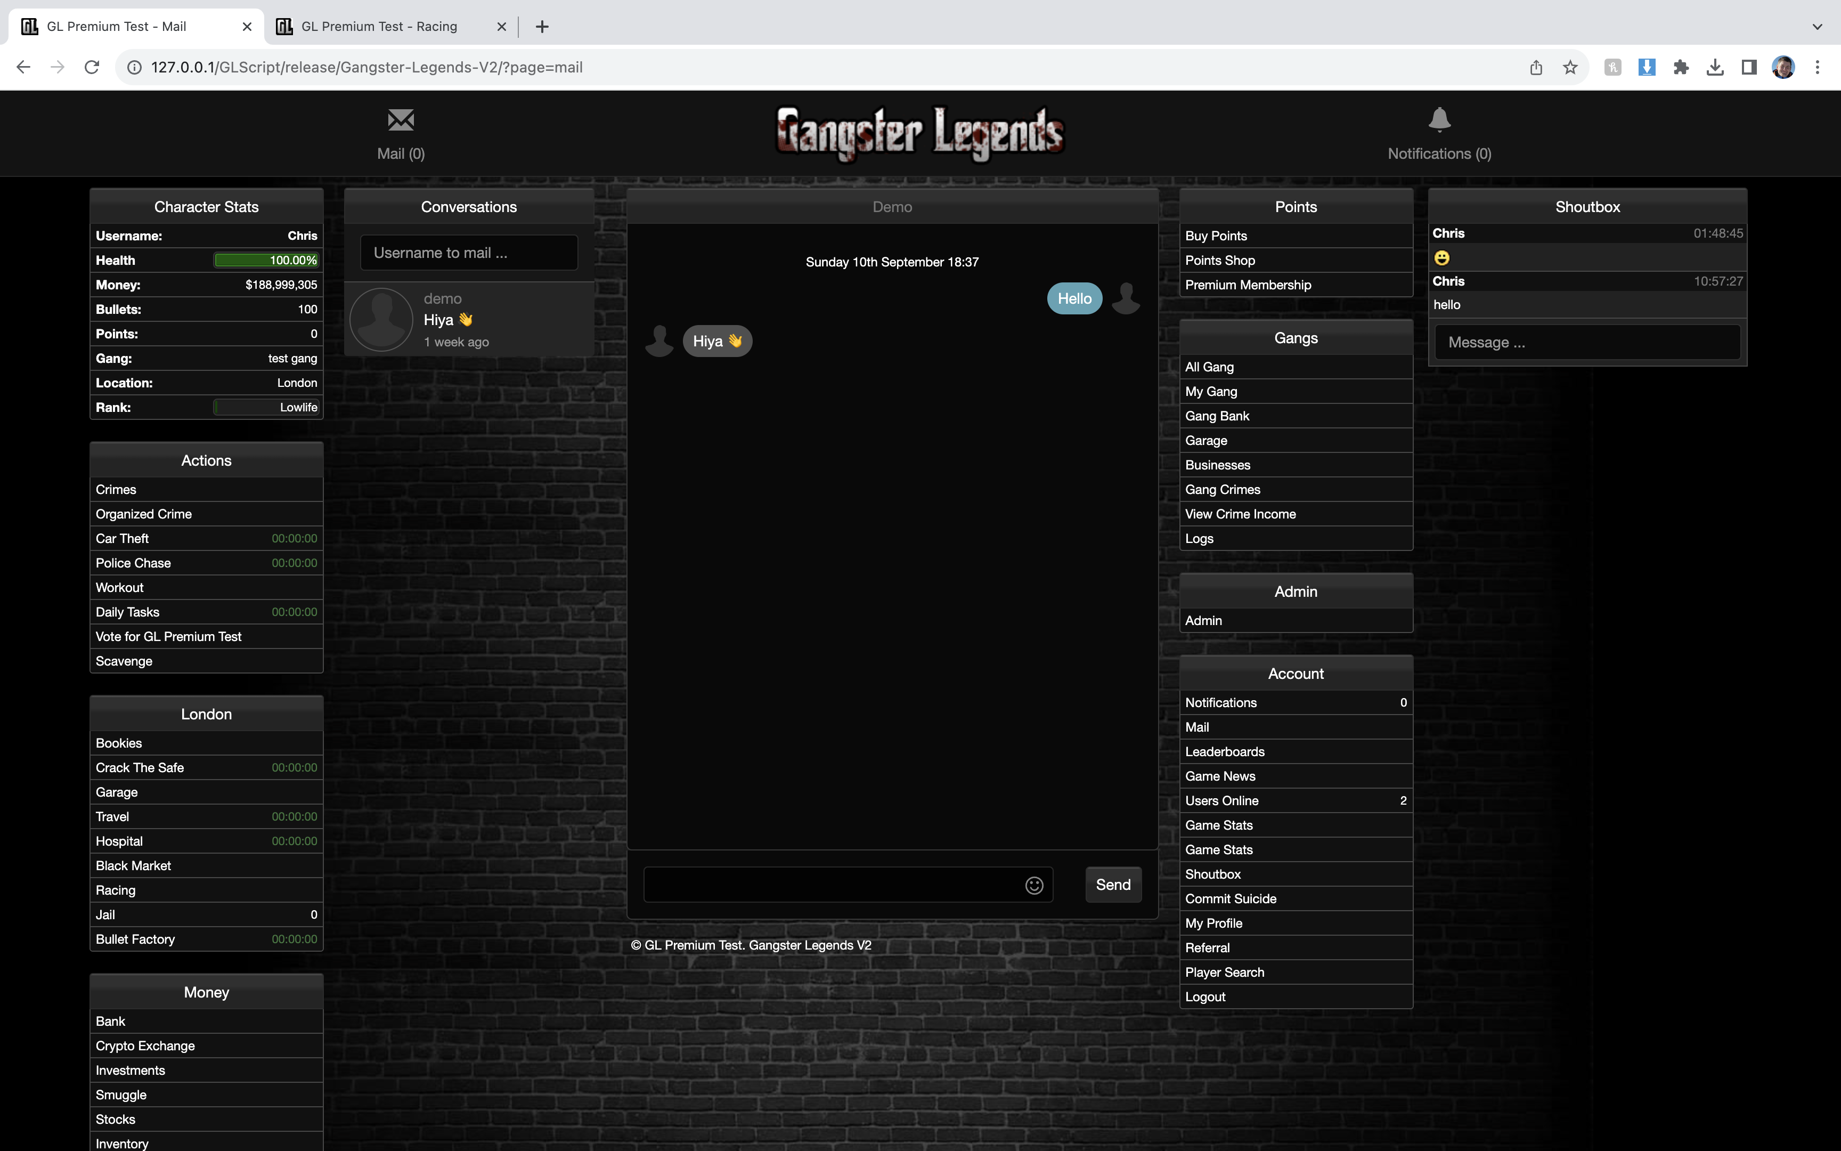Open the Chrome extensions puzzle icon

coord(1681,68)
